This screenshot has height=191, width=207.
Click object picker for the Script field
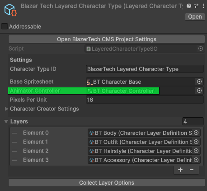[x=201, y=48]
